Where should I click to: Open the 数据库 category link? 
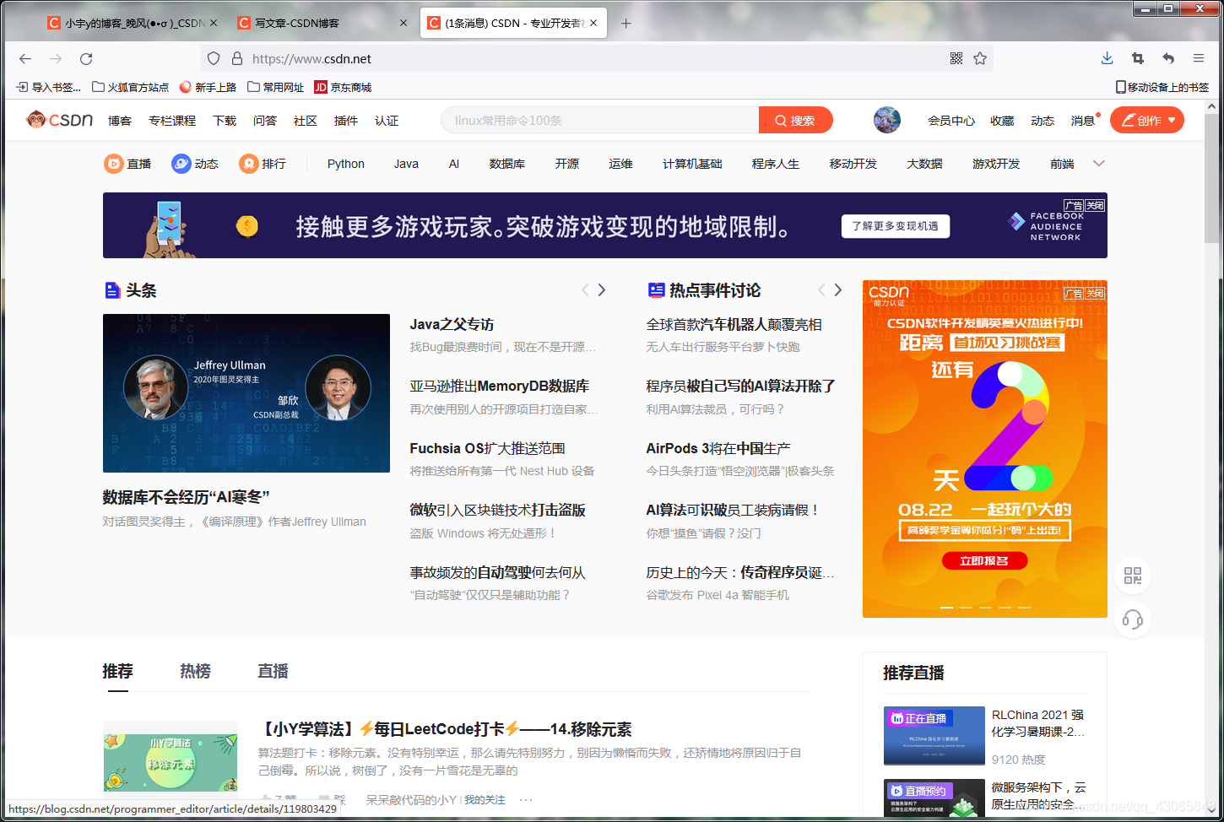coord(507,164)
